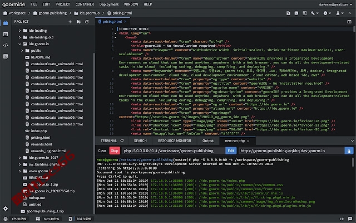356x223 pixels.
Task: Expand the ide-loading folder
Action: click(x=20, y=31)
